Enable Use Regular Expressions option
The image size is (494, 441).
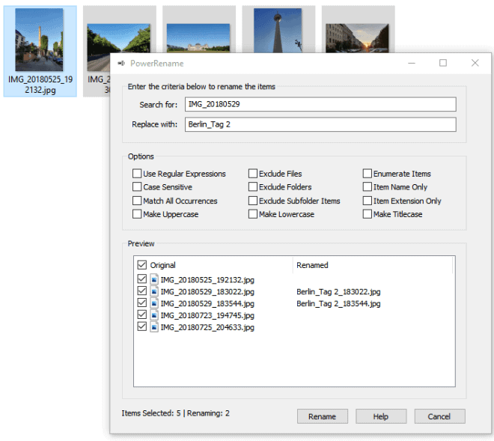[137, 174]
